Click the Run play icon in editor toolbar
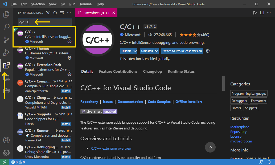Image resolution: width=275 pixels, height=165 pixels. coord(255,13)
